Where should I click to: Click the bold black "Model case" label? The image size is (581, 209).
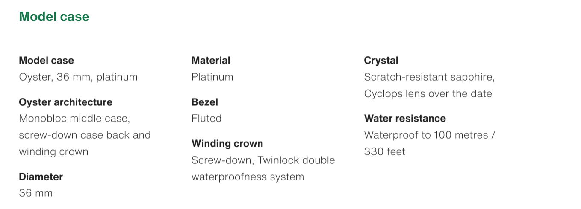46,61
